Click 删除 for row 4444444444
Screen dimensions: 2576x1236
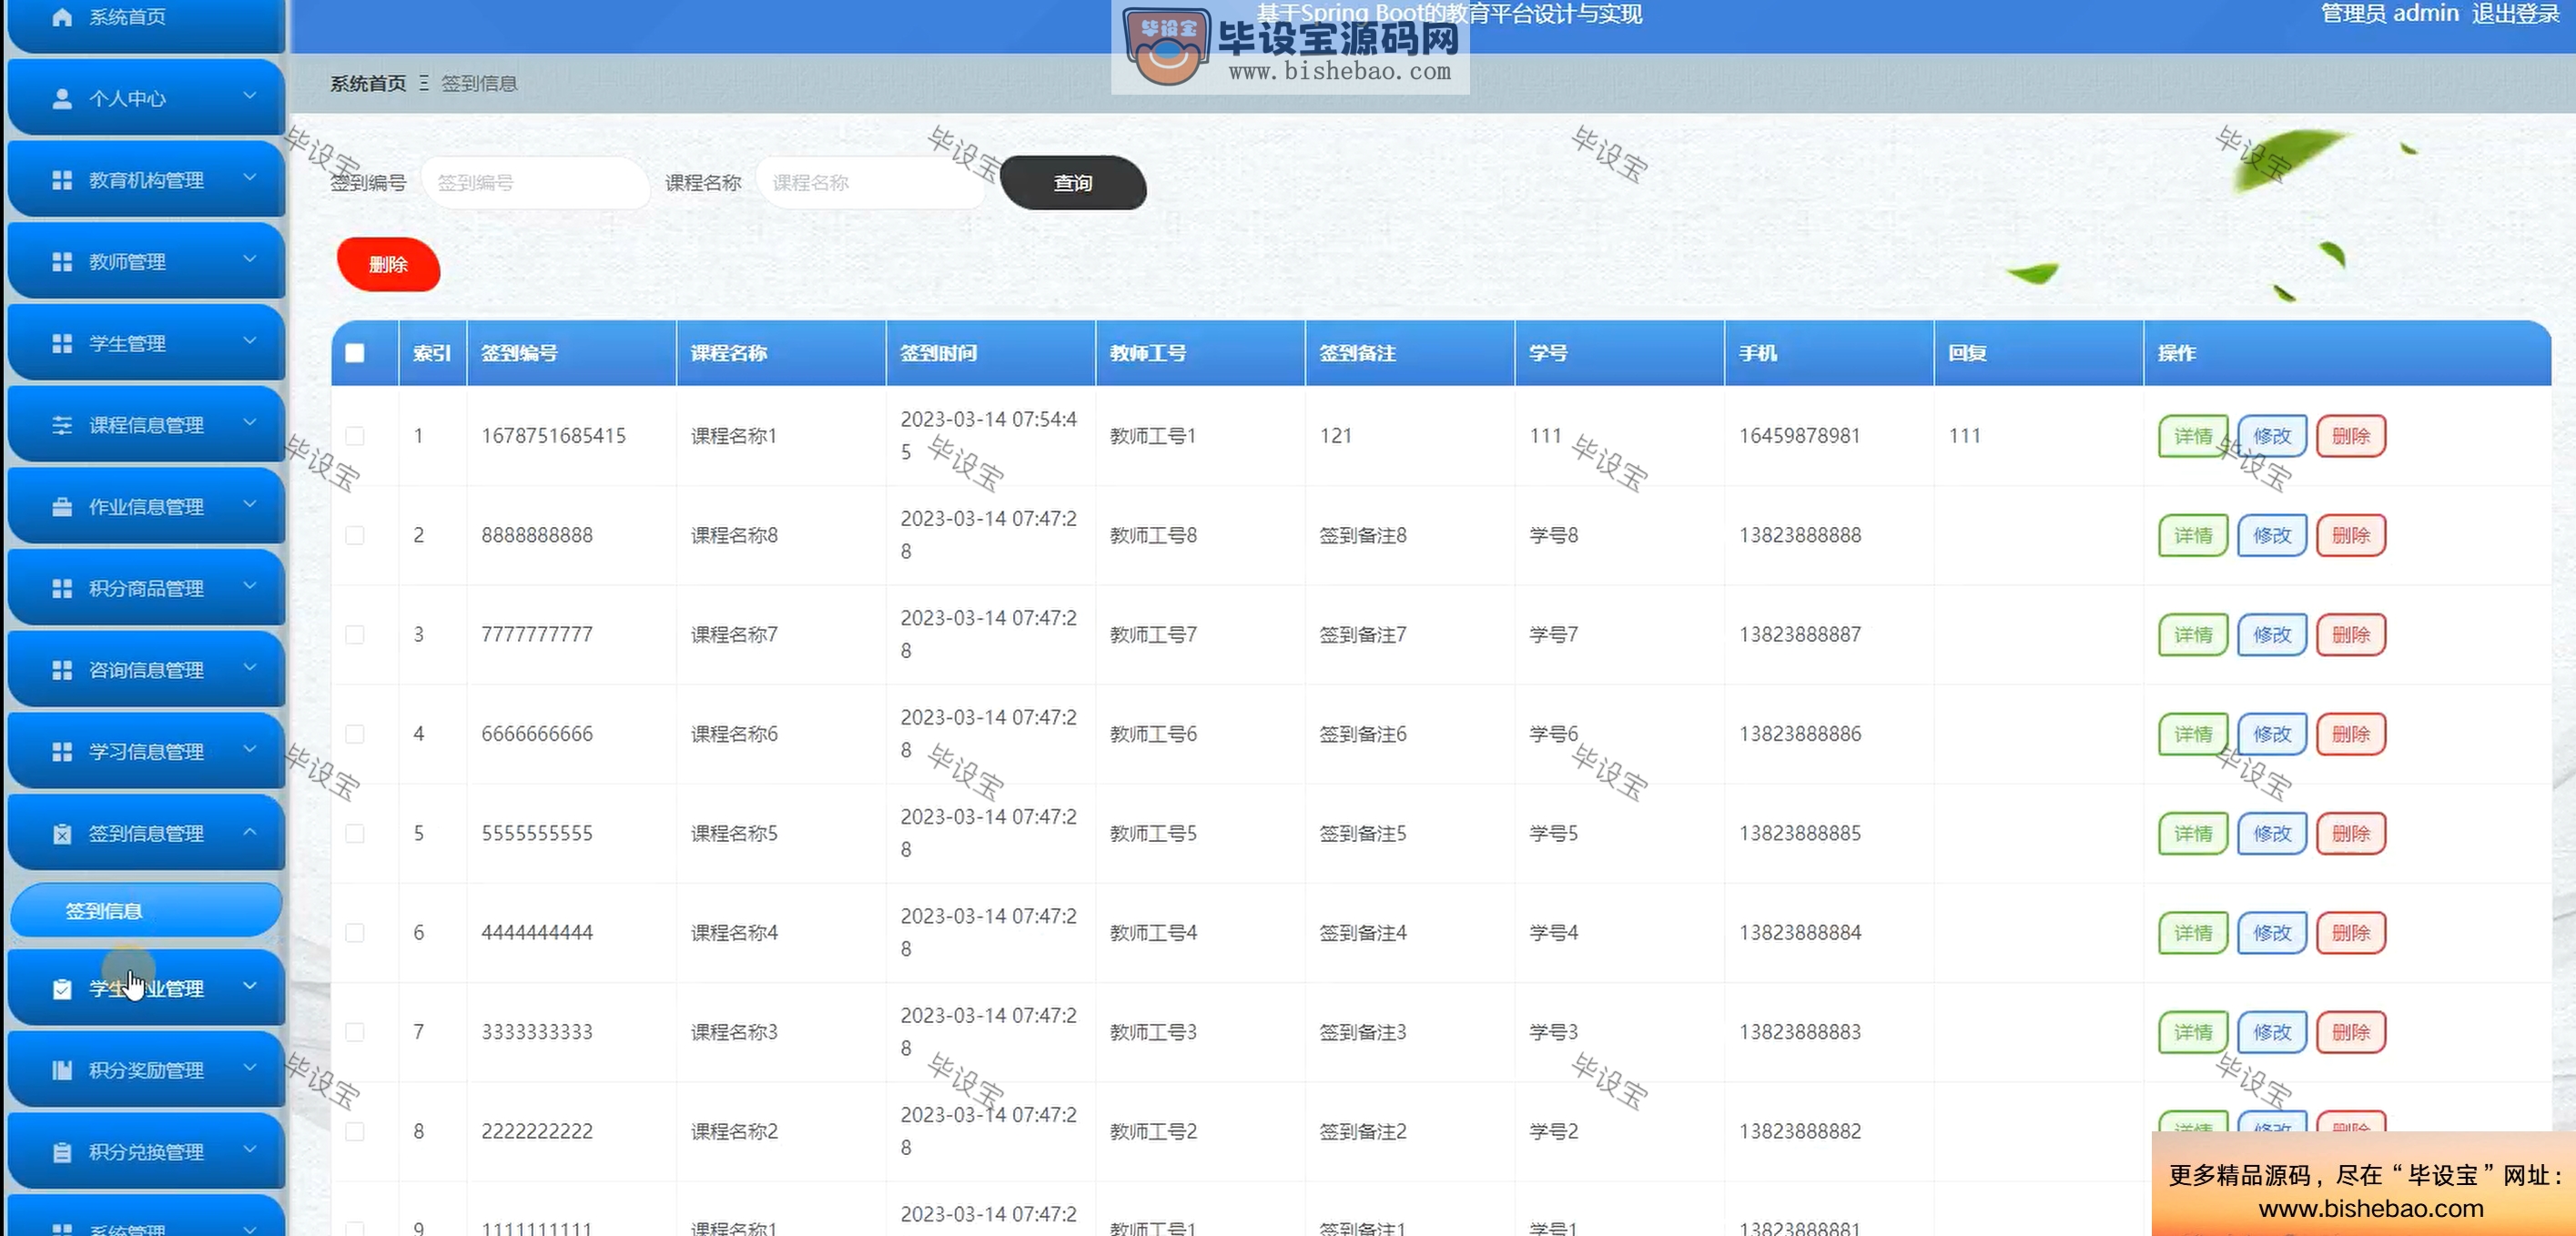click(2350, 932)
